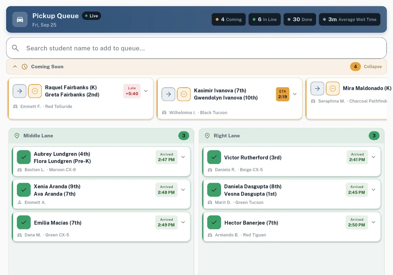The width and height of the screenshot is (393, 275).
Task: Expand the Victor Rutherford card chevron
Action: pos(373,157)
